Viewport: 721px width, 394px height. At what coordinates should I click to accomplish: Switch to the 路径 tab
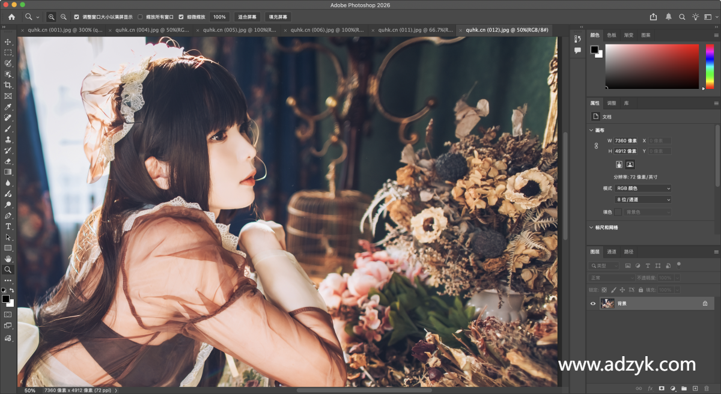(x=628, y=252)
